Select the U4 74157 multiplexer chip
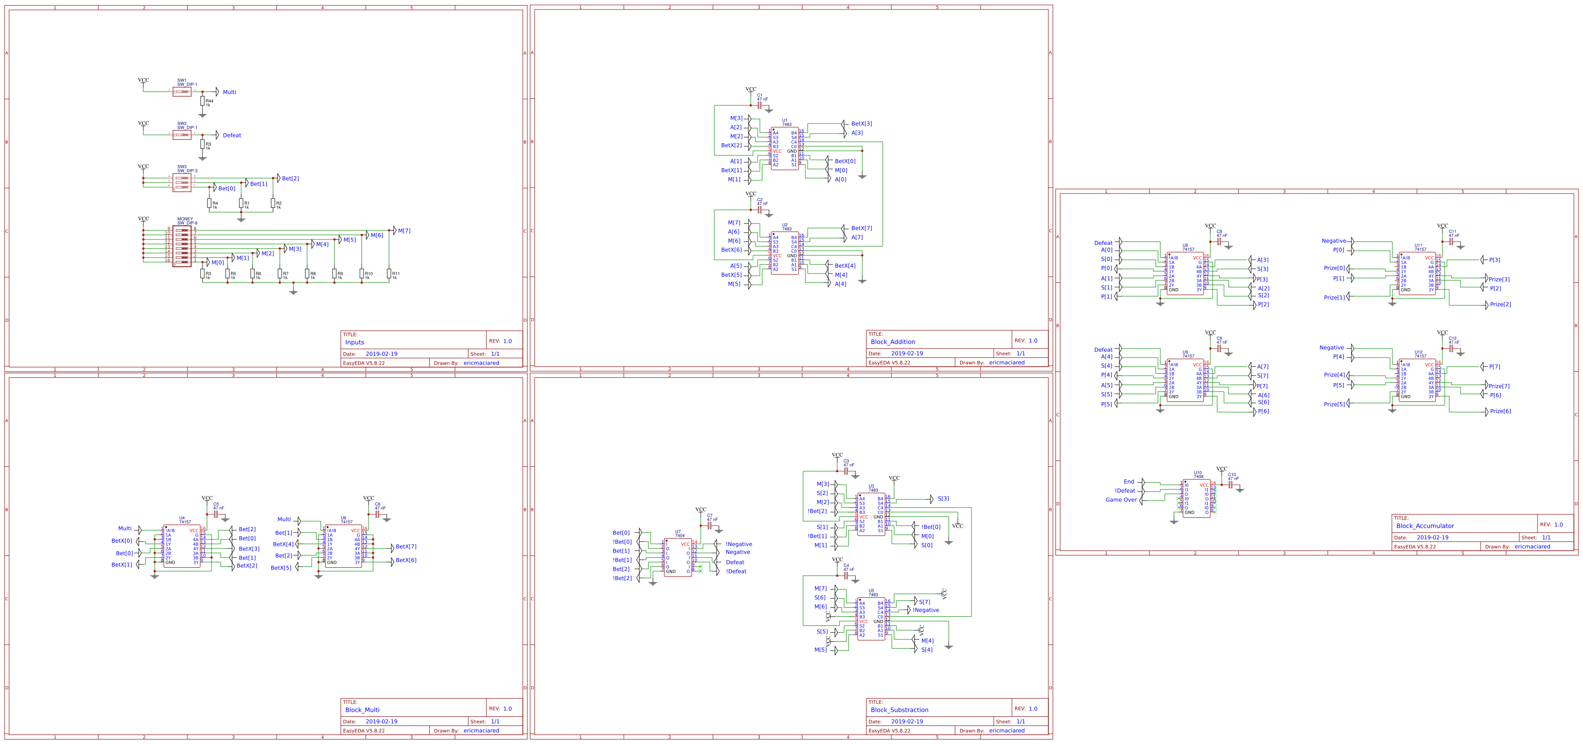 coord(182,546)
